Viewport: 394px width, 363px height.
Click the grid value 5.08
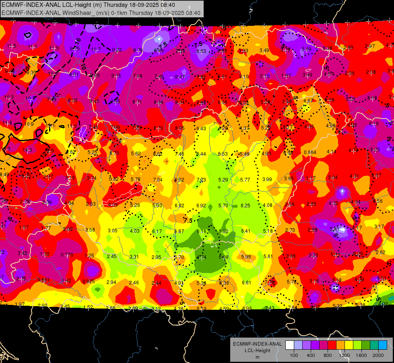224,257
